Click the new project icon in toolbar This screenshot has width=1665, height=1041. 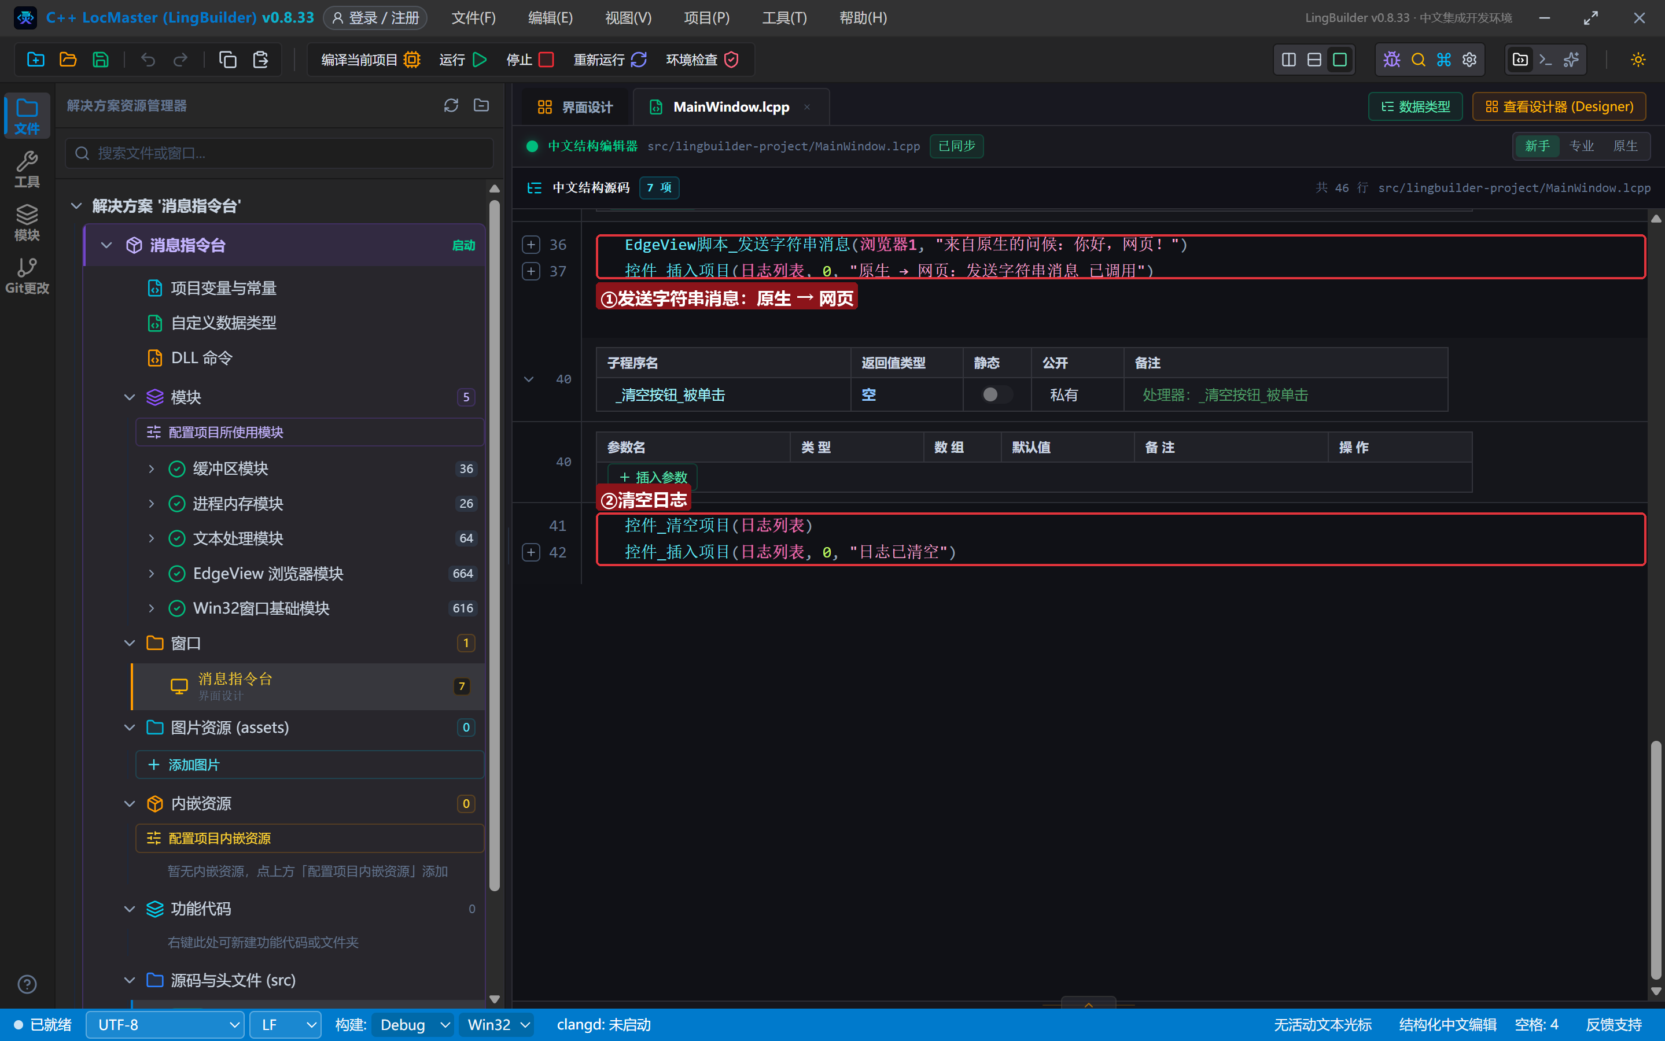point(36,60)
